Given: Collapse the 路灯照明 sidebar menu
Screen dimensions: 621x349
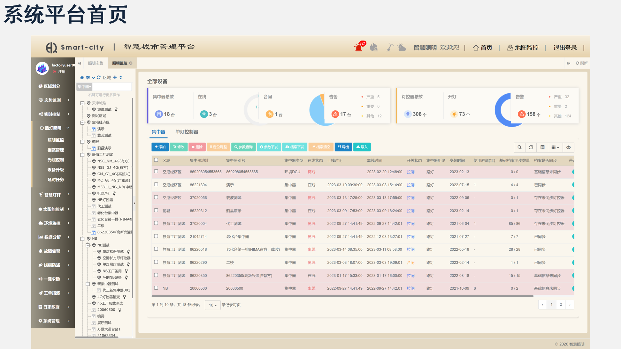Looking at the screenshot, I should [53, 128].
